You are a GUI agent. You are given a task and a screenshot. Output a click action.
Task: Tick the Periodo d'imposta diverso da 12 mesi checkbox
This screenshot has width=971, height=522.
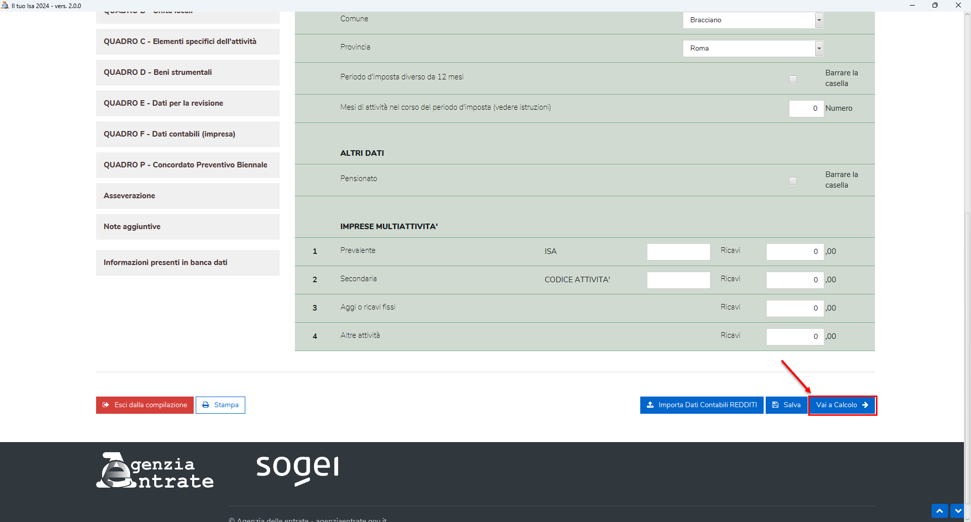click(x=793, y=79)
